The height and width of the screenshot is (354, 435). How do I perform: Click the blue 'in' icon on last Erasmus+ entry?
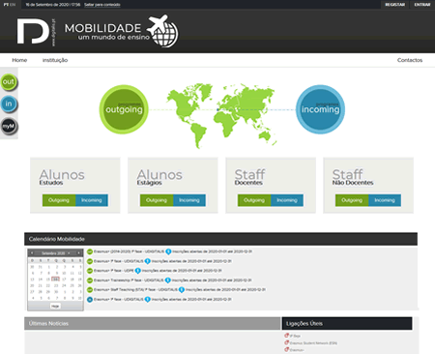pos(90,300)
